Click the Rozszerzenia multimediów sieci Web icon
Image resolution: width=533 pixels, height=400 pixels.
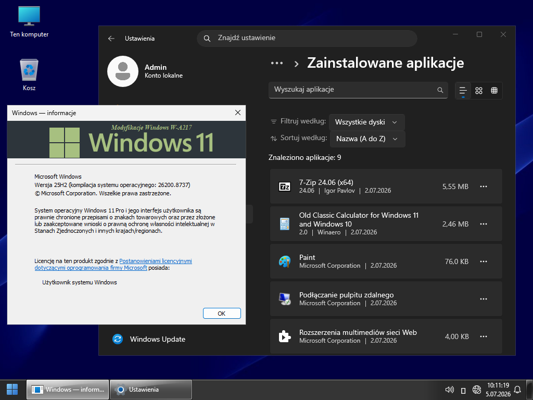click(x=285, y=336)
